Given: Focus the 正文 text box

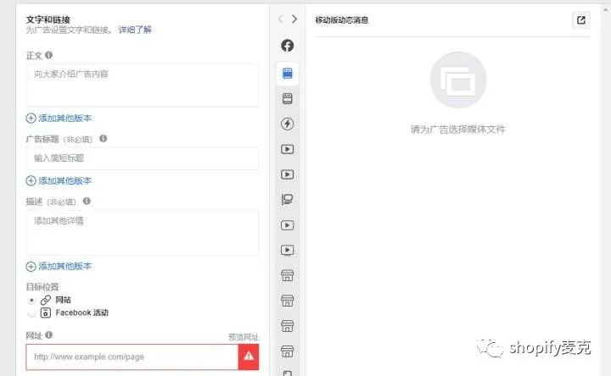Looking at the screenshot, I should click(x=143, y=86).
